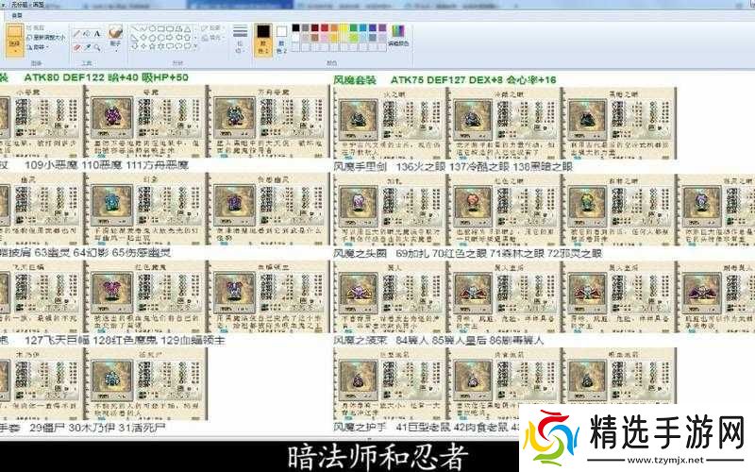Open the Select tool dropdown arrow
The image size is (755, 472).
(16, 50)
